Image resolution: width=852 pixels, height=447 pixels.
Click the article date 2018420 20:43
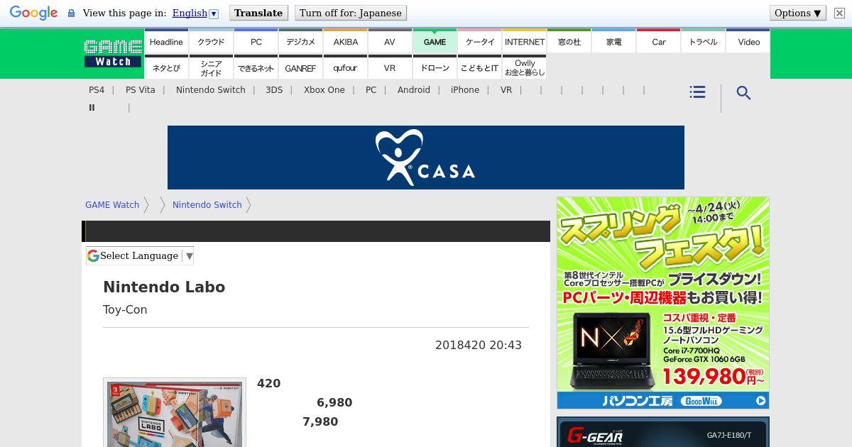[479, 346]
